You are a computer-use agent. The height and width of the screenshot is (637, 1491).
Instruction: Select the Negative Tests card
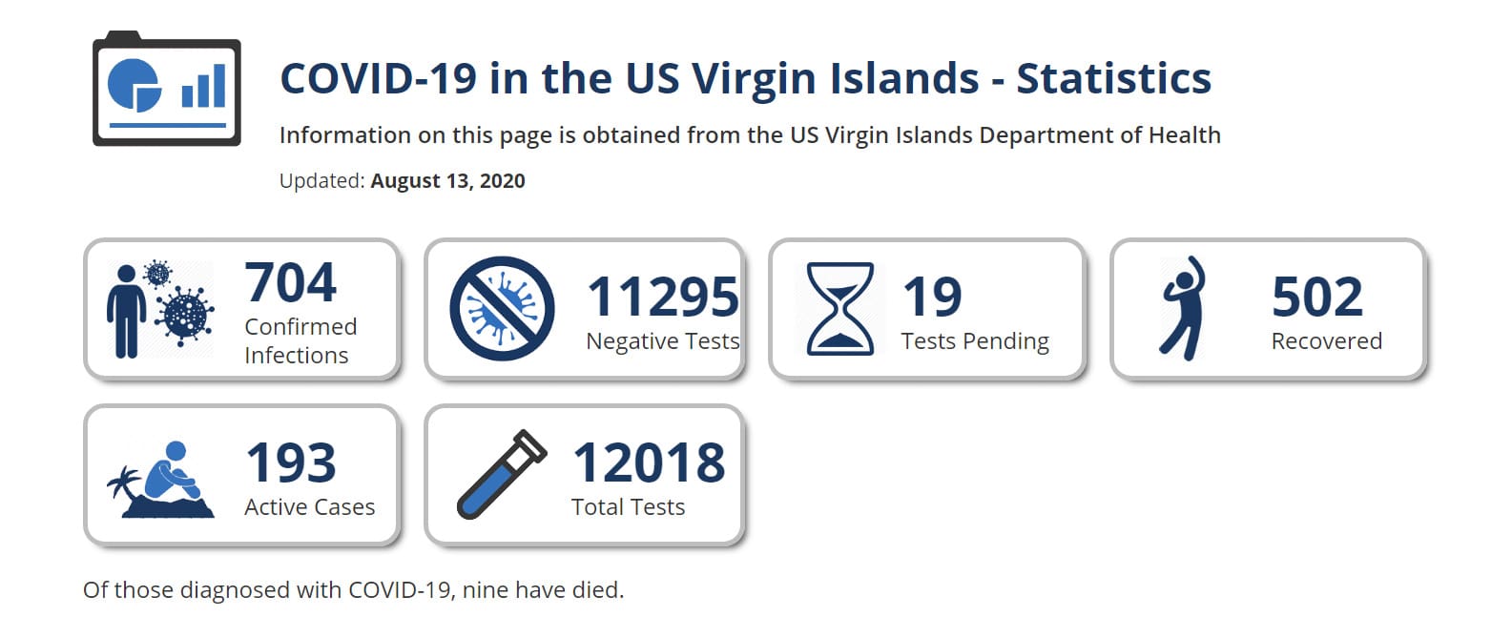click(x=584, y=309)
